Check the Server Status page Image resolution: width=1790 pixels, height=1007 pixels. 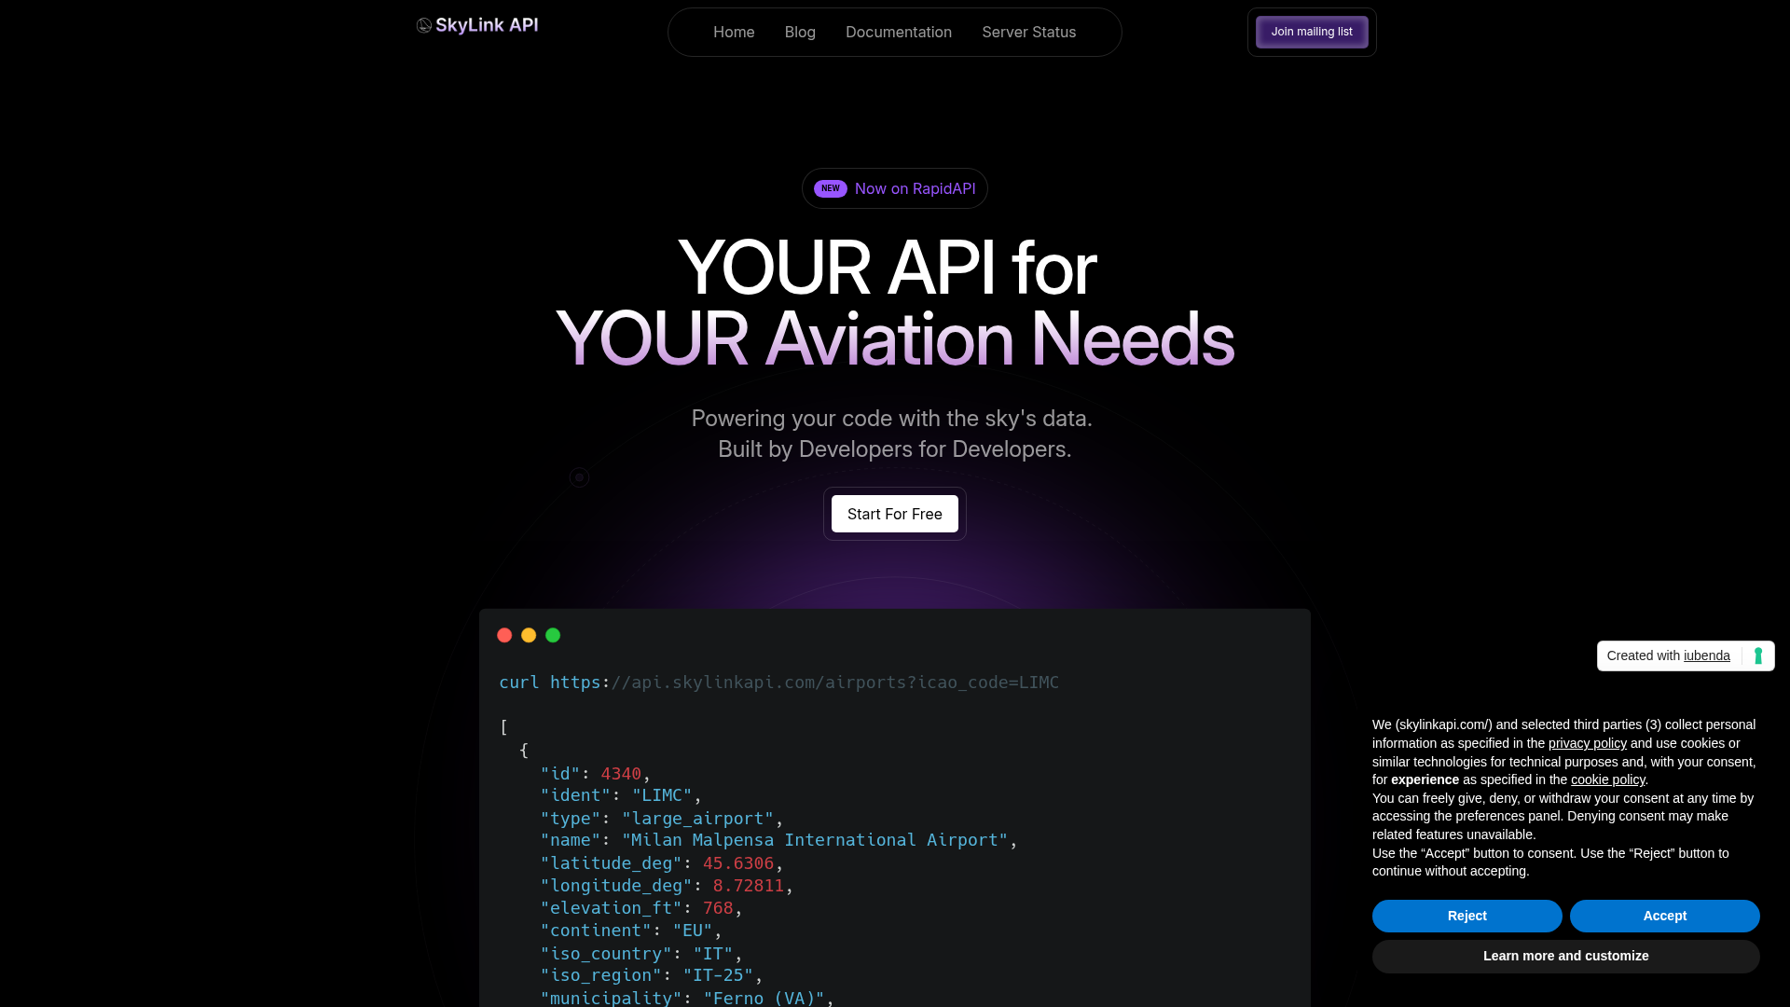[1028, 32]
